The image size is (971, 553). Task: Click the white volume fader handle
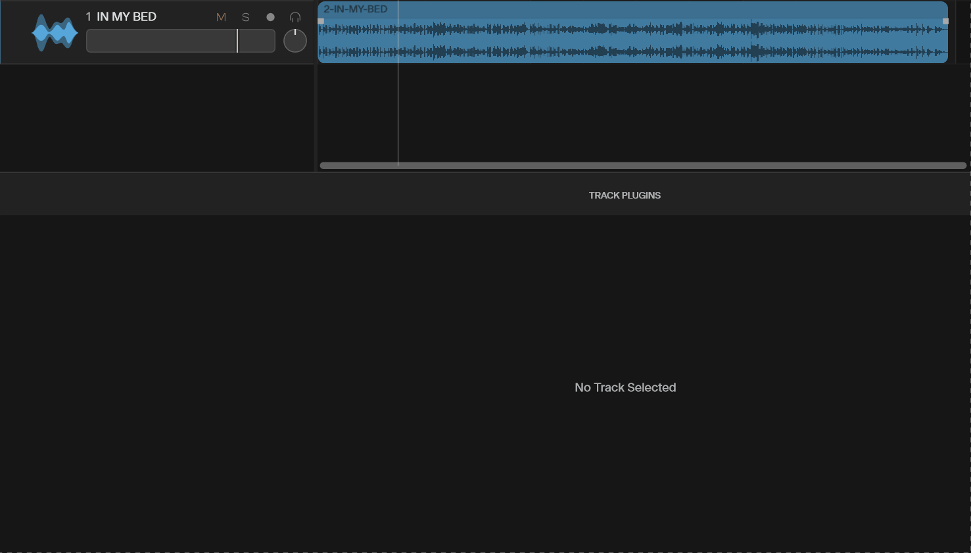pos(237,41)
